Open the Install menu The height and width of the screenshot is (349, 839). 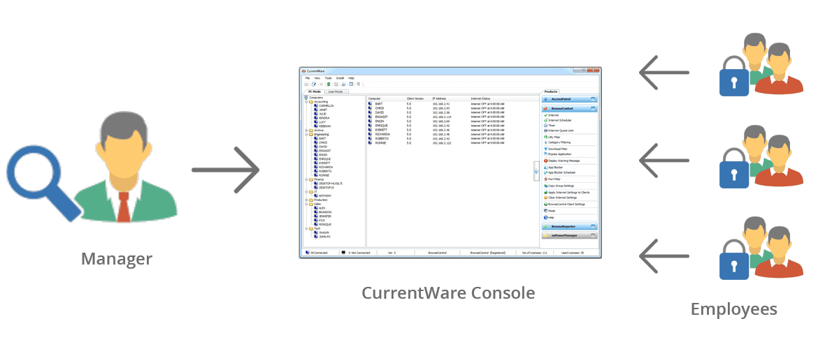pyautogui.click(x=340, y=78)
